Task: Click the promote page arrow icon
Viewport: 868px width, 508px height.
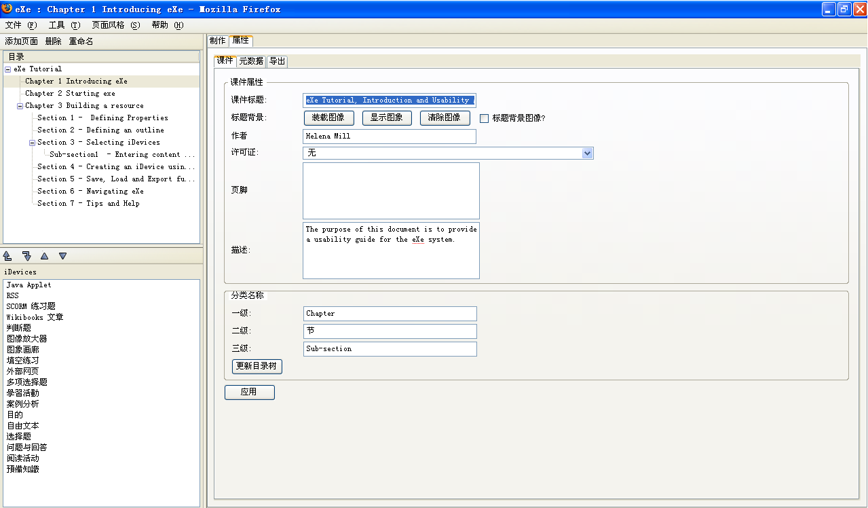Action: tap(7, 256)
